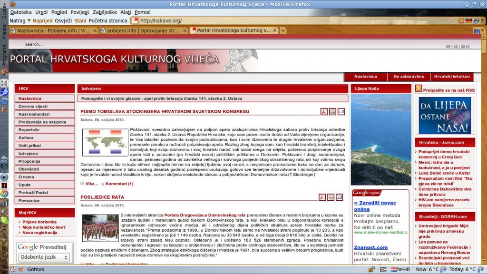487x274 pixels.
Task: Click the globe-plus icon in the address bar
Action: [477, 20]
